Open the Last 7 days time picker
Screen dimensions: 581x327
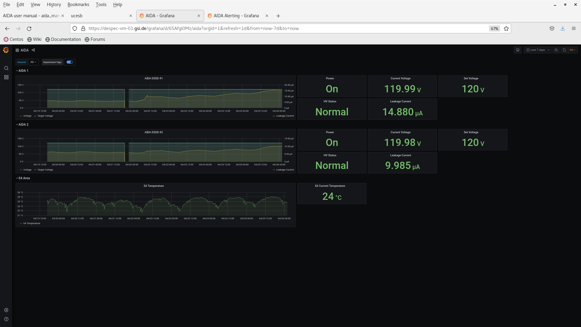(538, 50)
